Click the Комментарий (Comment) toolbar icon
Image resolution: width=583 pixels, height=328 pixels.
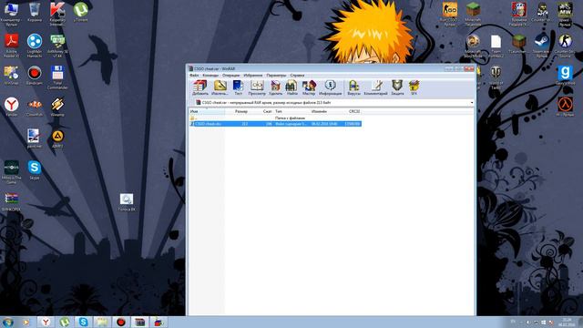click(375, 87)
